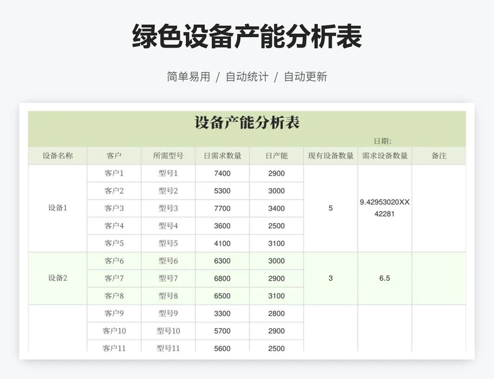Click the daily demand value 3600
Viewport: 494px width, 379px height.
pos(222,226)
